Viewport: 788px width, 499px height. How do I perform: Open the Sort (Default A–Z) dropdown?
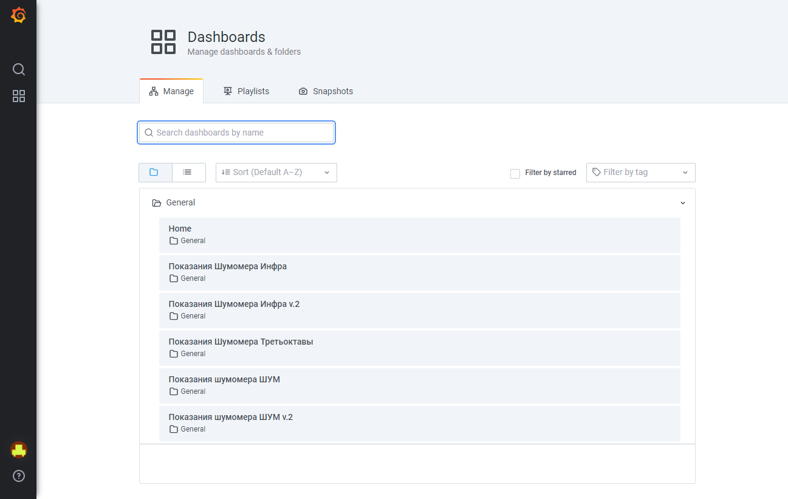point(276,173)
